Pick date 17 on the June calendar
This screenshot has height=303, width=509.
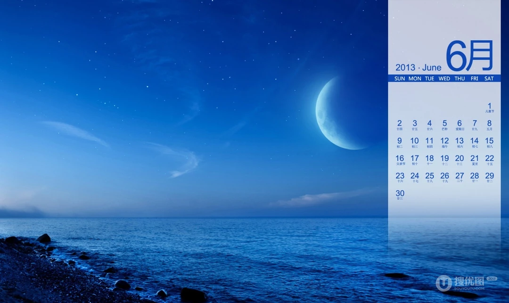click(x=415, y=158)
